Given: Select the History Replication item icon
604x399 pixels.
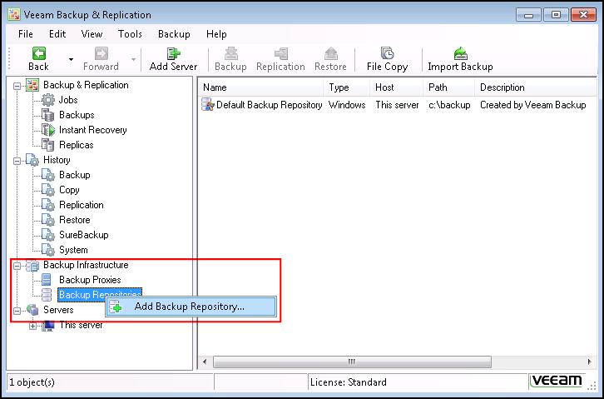Looking at the screenshot, I should [x=48, y=205].
